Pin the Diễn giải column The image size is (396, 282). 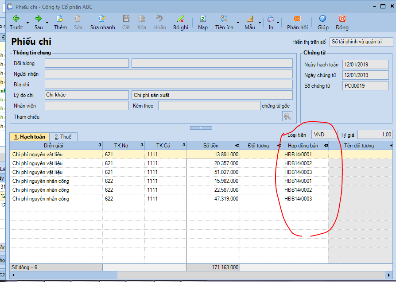100,145
